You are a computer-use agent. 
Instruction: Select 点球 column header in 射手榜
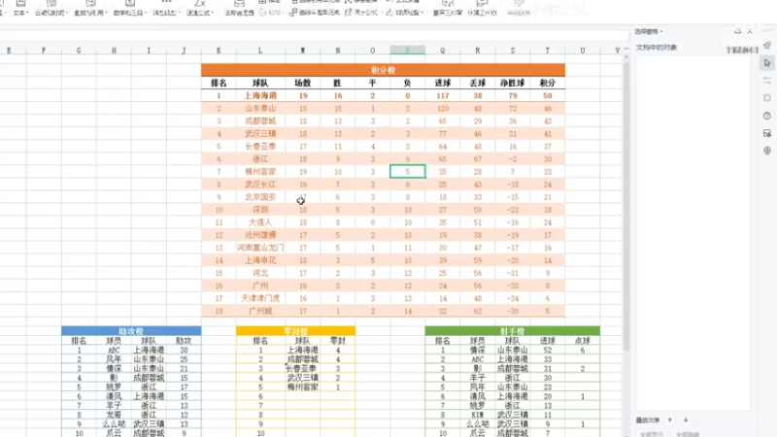582,341
